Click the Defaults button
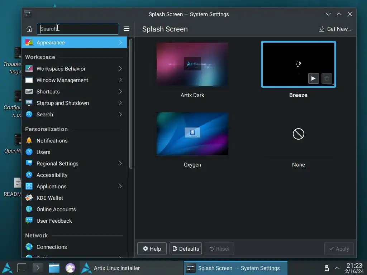Viewport: 367px width, 275px height. tap(186, 249)
